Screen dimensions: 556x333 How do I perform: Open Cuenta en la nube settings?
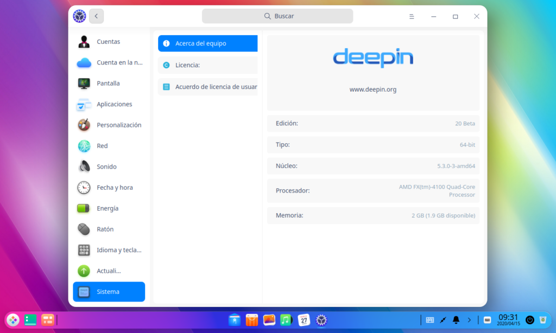point(109,63)
